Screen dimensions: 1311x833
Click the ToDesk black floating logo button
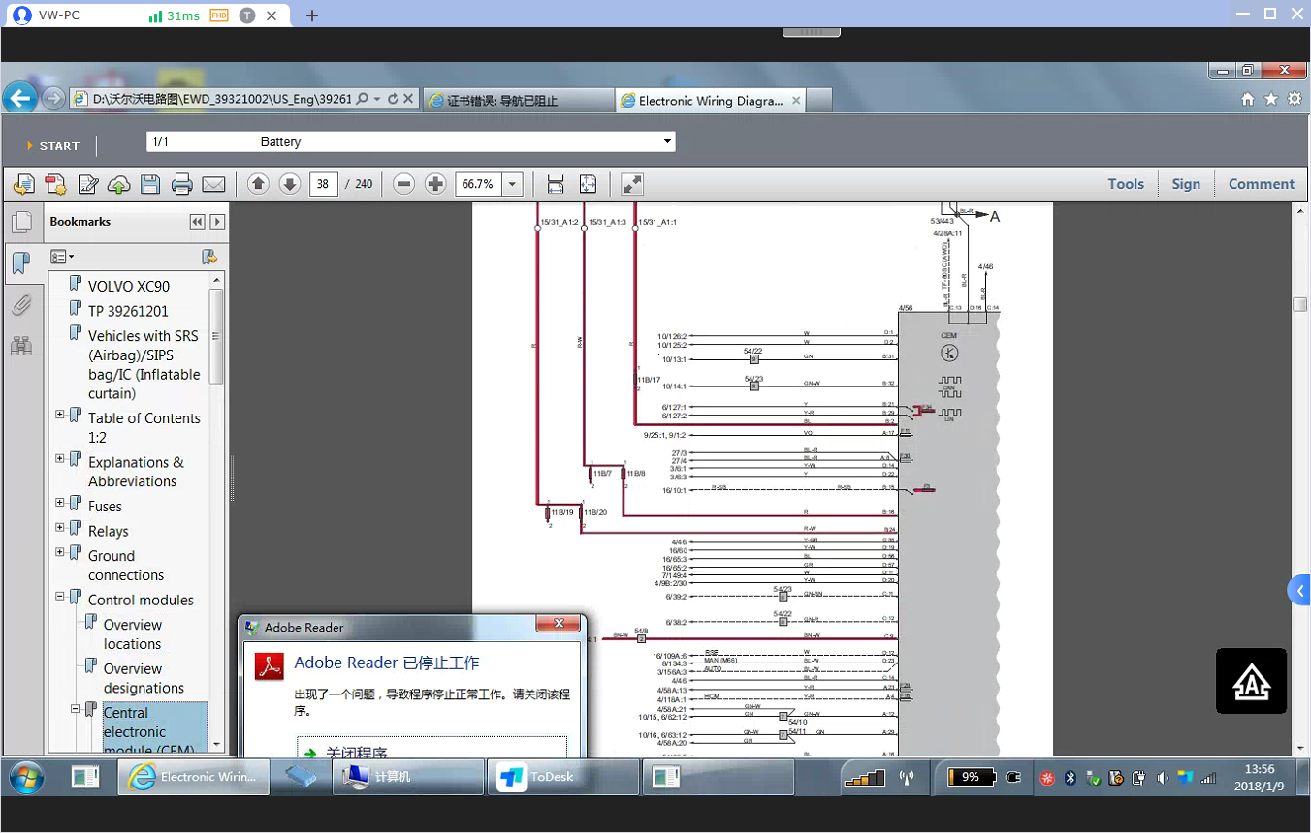(x=1252, y=681)
